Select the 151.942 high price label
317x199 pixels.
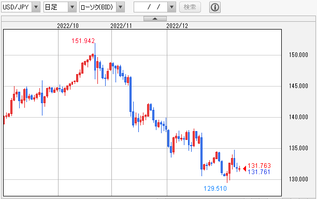click(83, 41)
